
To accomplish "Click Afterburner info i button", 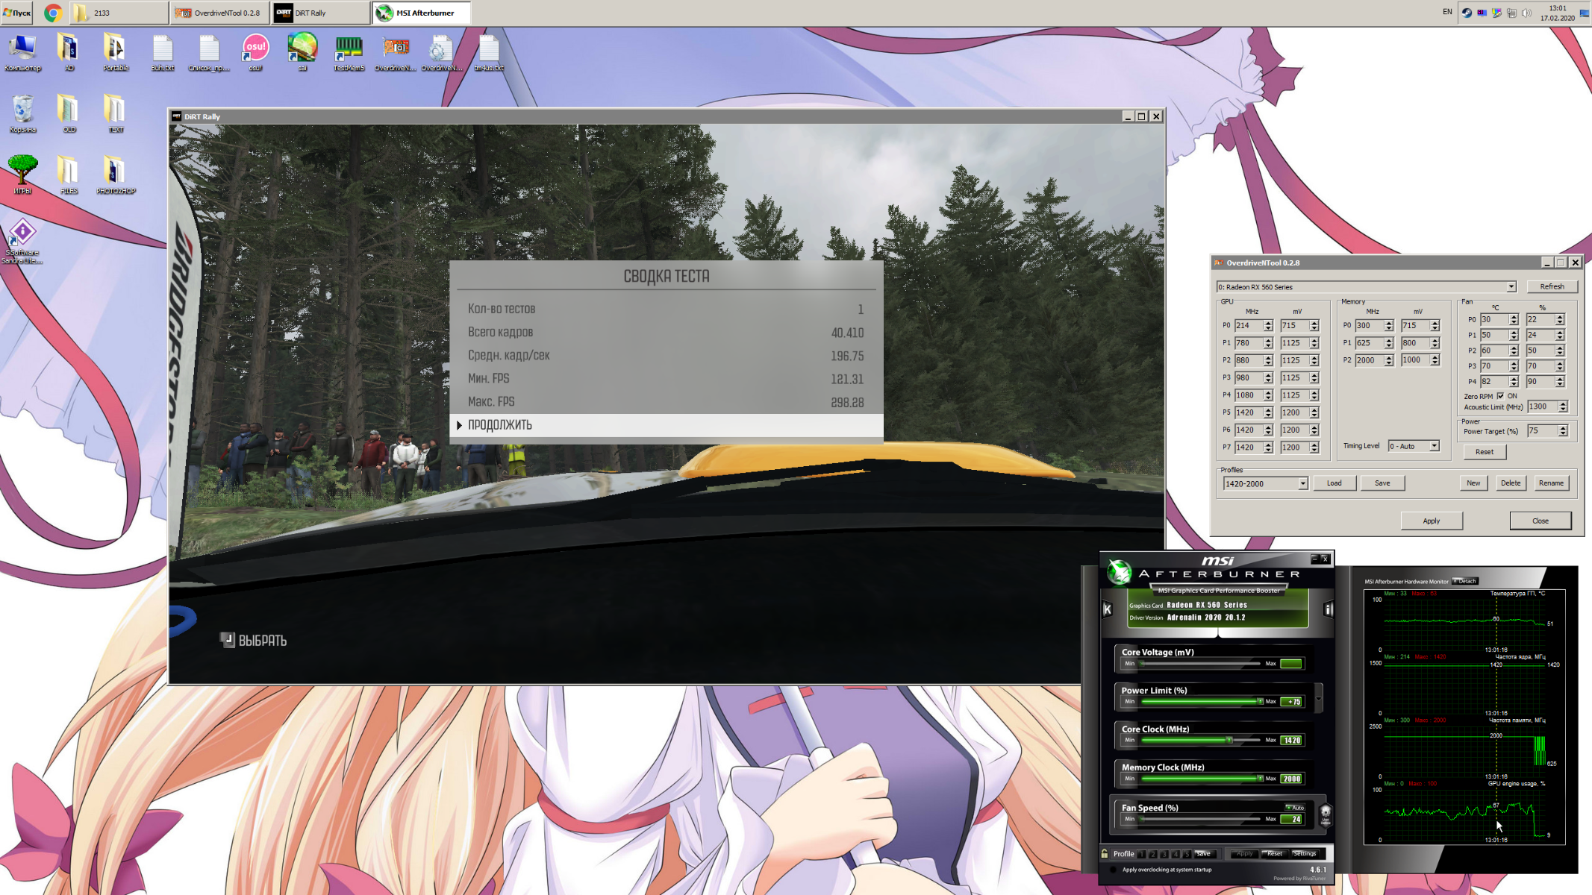I will pyautogui.click(x=1328, y=609).
